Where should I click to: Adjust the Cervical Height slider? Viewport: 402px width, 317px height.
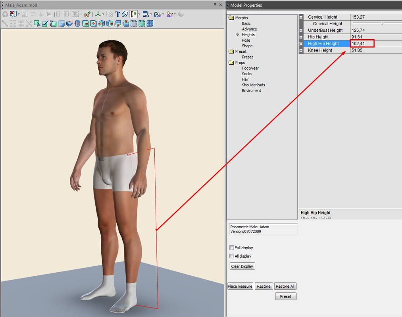[x=382, y=23]
